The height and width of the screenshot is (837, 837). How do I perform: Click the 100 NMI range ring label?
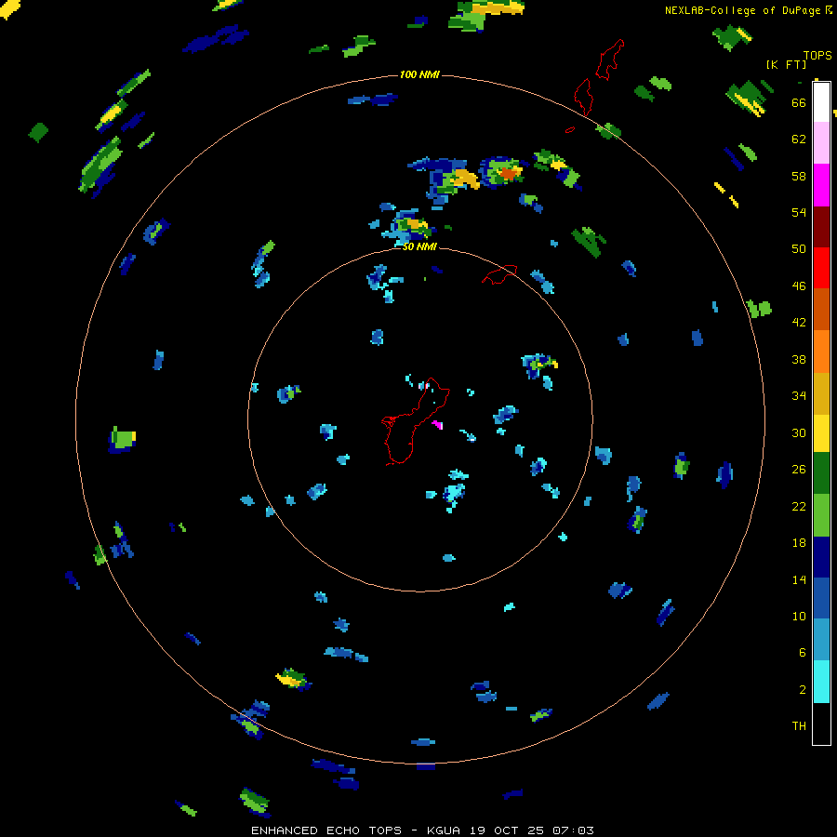[x=419, y=74]
